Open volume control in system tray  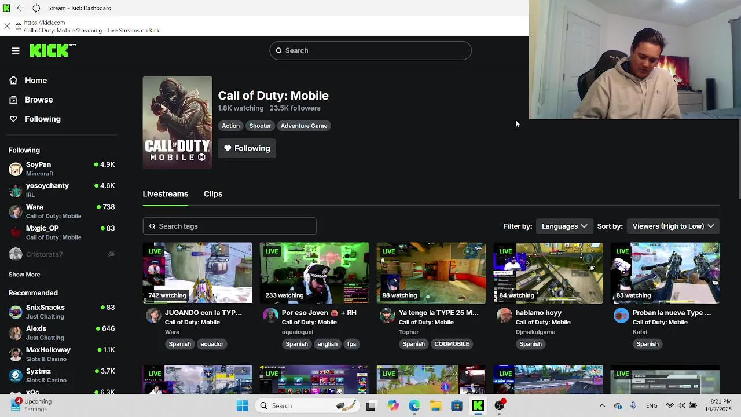[x=681, y=406]
